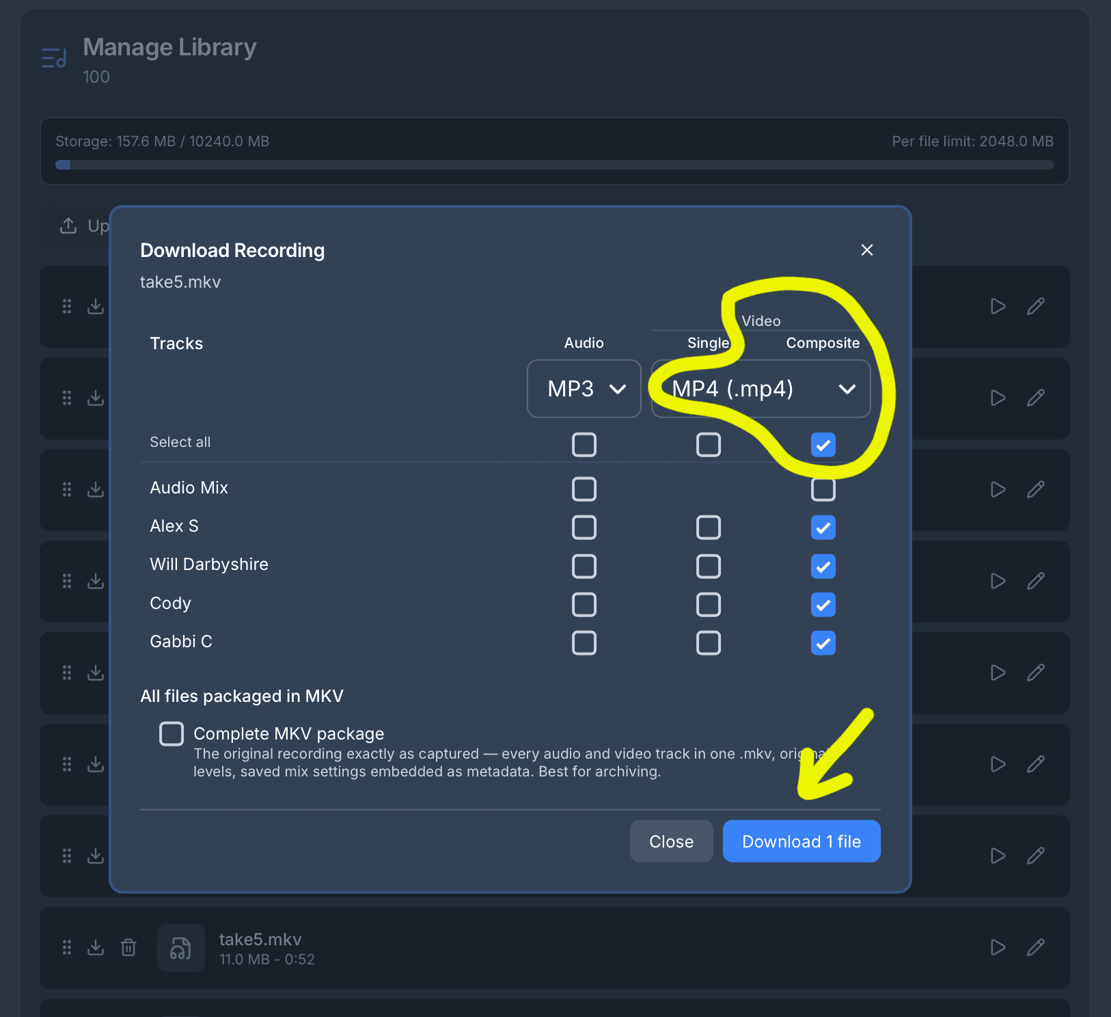Uncheck Select all for Composite column
The width and height of the screenshot is (1111, 1017).
823,445
